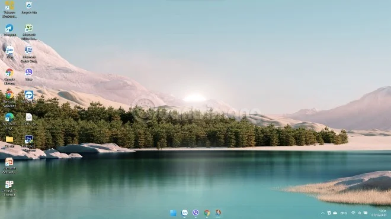Open Microsoft Office Excel desktop shortcut

(29, 32)
